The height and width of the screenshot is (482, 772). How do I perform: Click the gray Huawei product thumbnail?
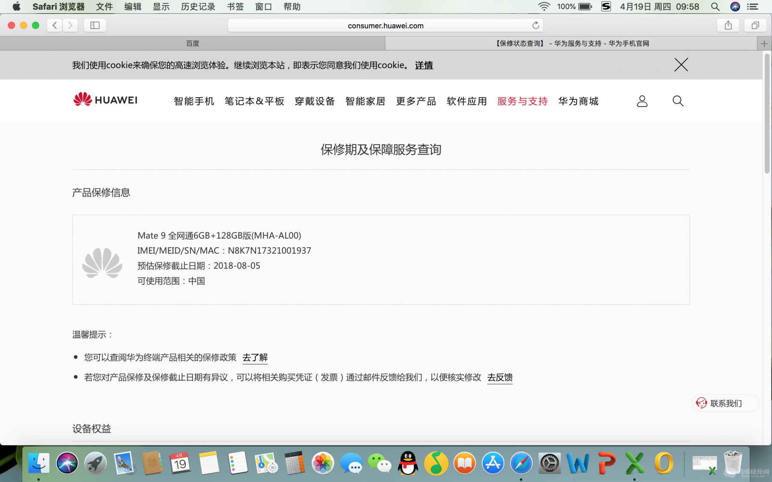(x=102, y=263)
